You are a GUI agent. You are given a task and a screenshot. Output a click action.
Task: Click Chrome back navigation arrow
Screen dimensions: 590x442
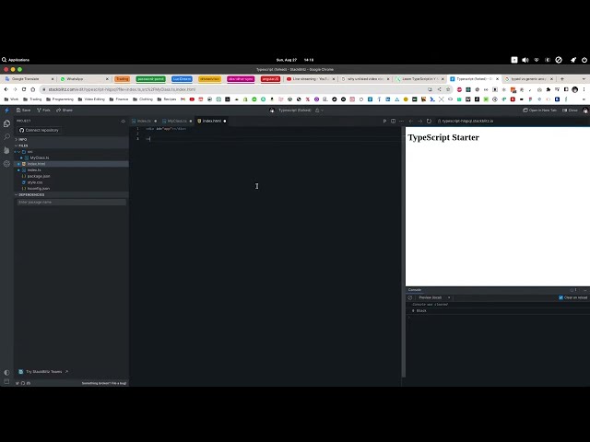click(x=6, y=89)
